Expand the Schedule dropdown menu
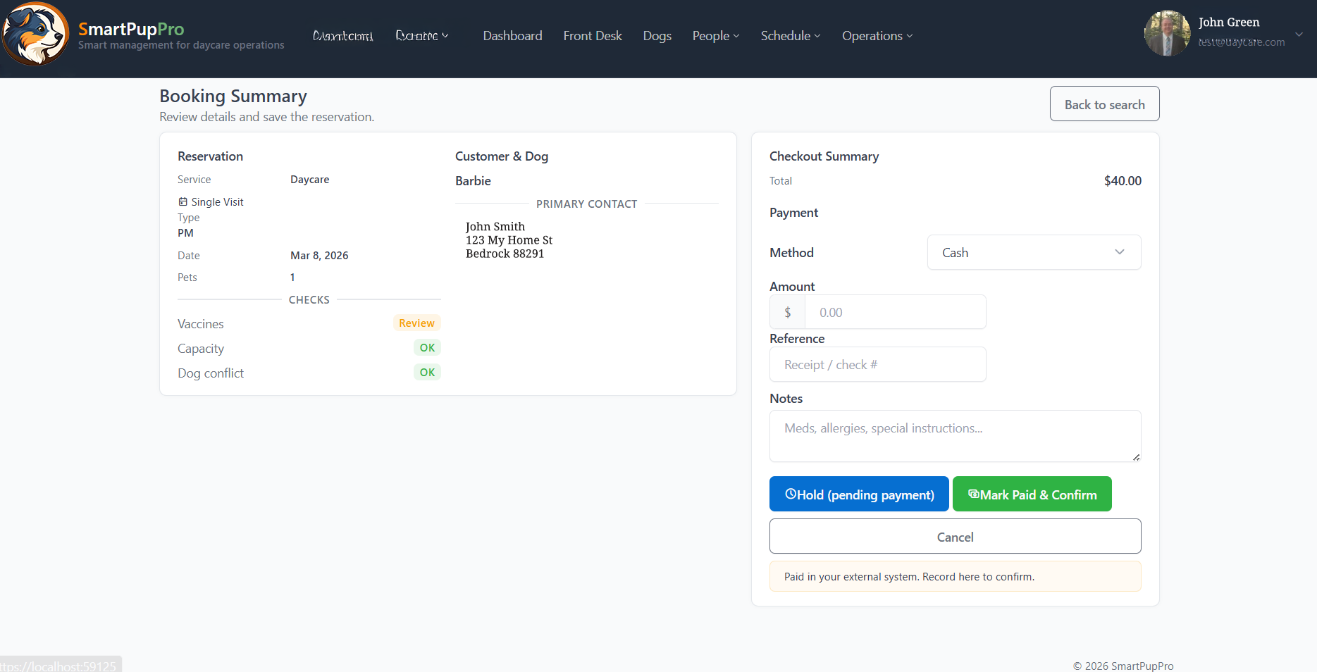 pos(790,36)
